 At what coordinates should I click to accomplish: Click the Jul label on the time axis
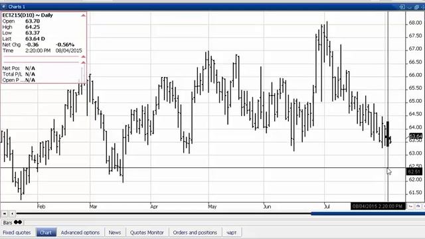(327, 206)
